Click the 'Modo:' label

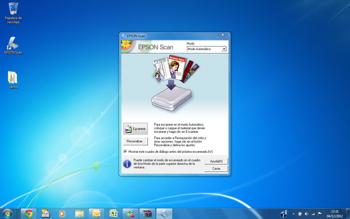point(191,44)
